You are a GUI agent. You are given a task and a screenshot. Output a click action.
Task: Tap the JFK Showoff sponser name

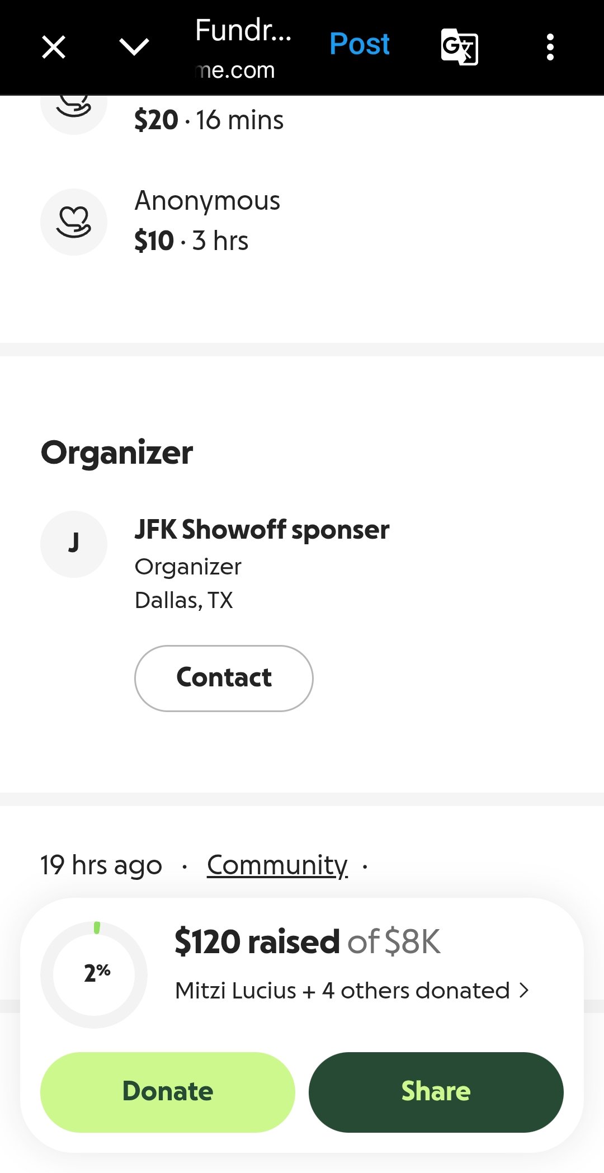(262, 530)
